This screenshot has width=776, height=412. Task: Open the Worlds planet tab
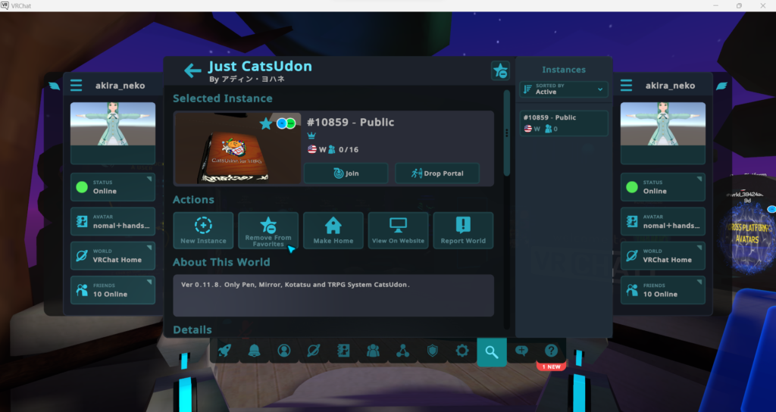(x=314, y=351)
